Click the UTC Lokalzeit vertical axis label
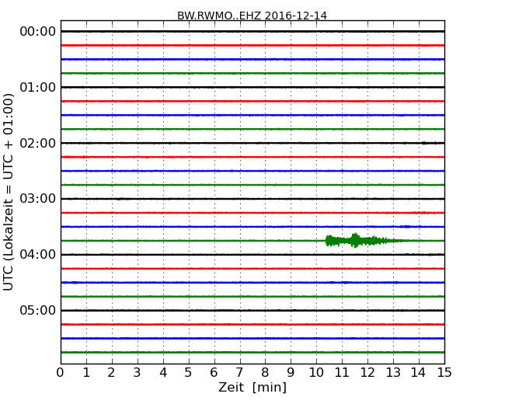The height and width of the screenshot is (404, 505). [9, 192]
